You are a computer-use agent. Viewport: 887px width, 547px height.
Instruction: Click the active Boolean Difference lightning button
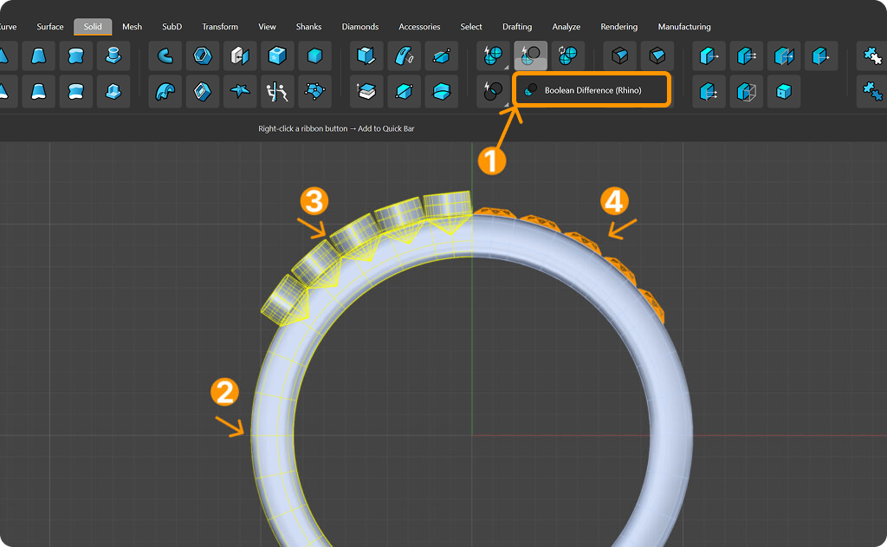[531, 55]
